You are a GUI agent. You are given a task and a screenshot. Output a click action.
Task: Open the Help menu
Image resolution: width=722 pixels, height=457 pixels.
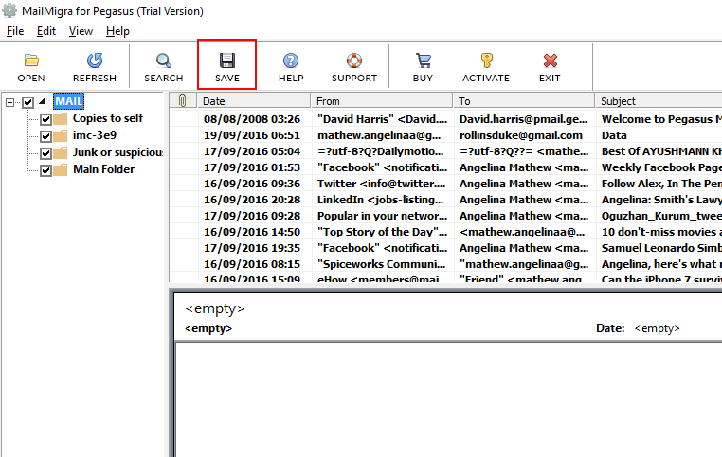click(x=117, y=31)
